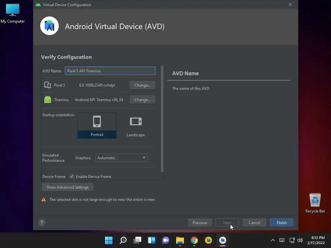Open the Chat app on the taskbar

166,240
